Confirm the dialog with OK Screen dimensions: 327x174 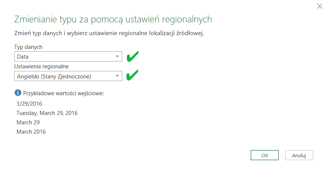click(265, 155)
